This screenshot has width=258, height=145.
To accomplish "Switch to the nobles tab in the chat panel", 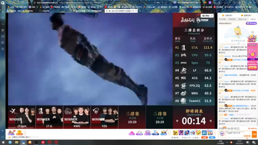I will [243, 19].
